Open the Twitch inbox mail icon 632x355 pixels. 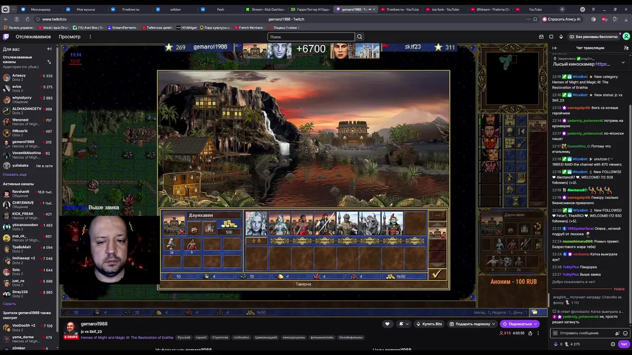[x=541, y=36]
